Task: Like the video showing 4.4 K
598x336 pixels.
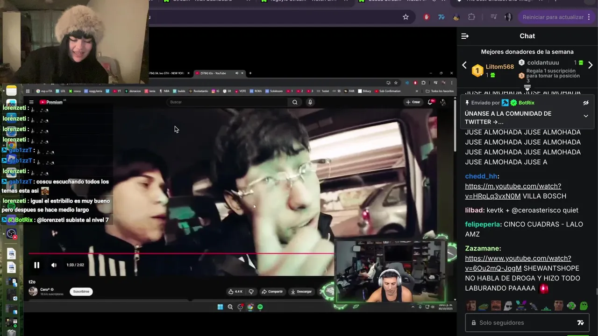Action: click(235, 291)
